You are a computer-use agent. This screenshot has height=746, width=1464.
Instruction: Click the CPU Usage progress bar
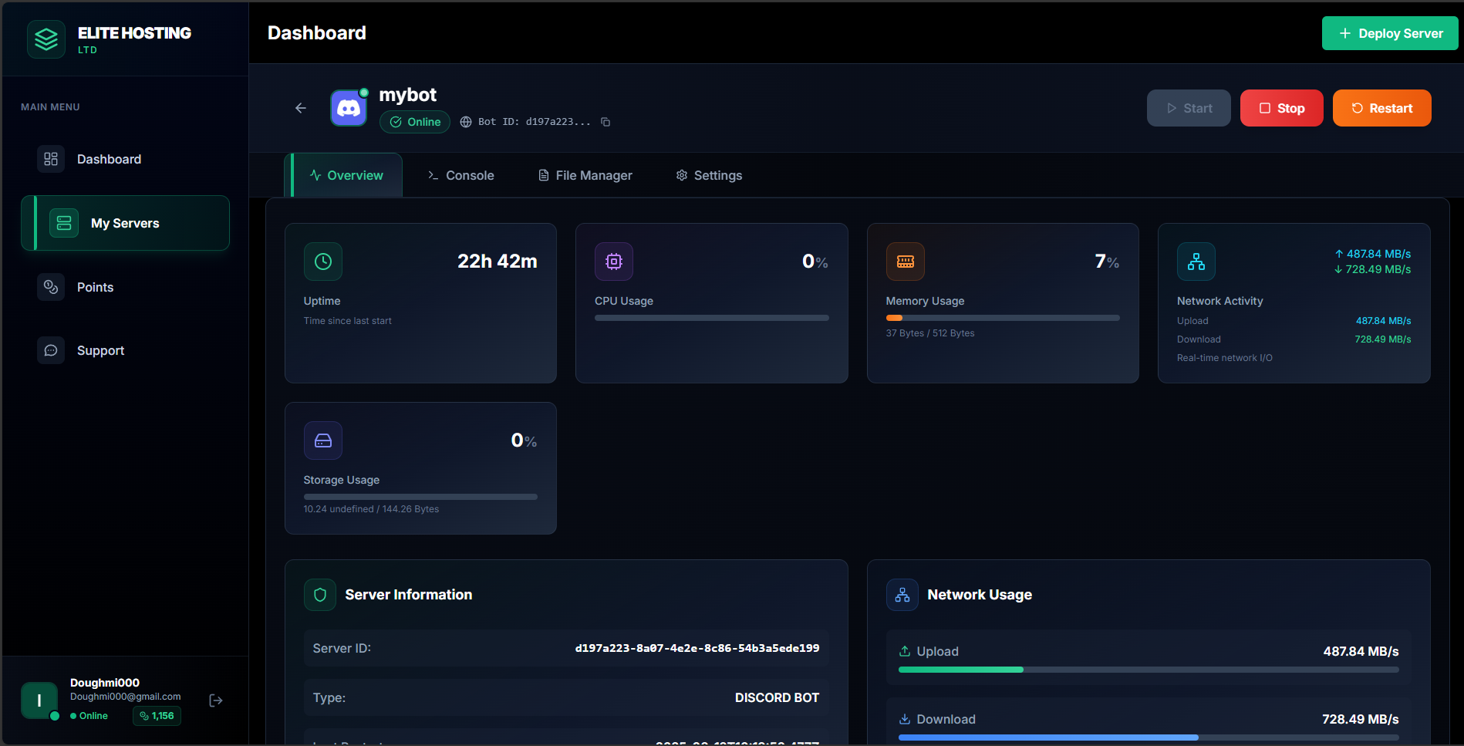click(x=712, y=318)
